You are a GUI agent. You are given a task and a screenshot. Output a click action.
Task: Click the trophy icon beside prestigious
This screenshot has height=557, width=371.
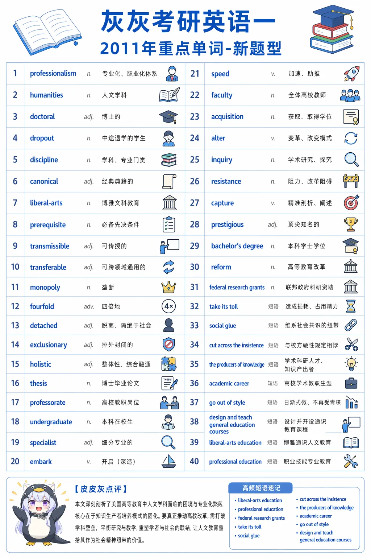[x=351, y=224]
